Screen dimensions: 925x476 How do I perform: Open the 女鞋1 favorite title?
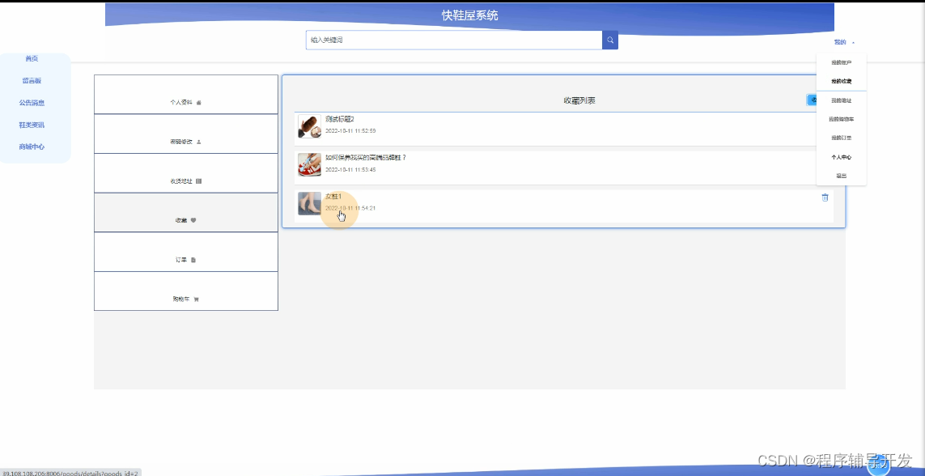click(x=334, y=197)
